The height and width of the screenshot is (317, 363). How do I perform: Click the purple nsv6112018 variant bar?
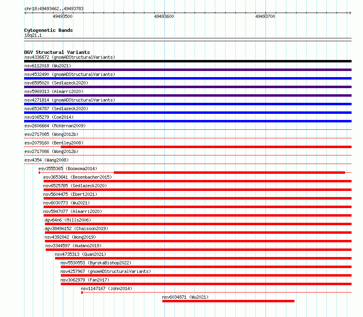[188, 70]
